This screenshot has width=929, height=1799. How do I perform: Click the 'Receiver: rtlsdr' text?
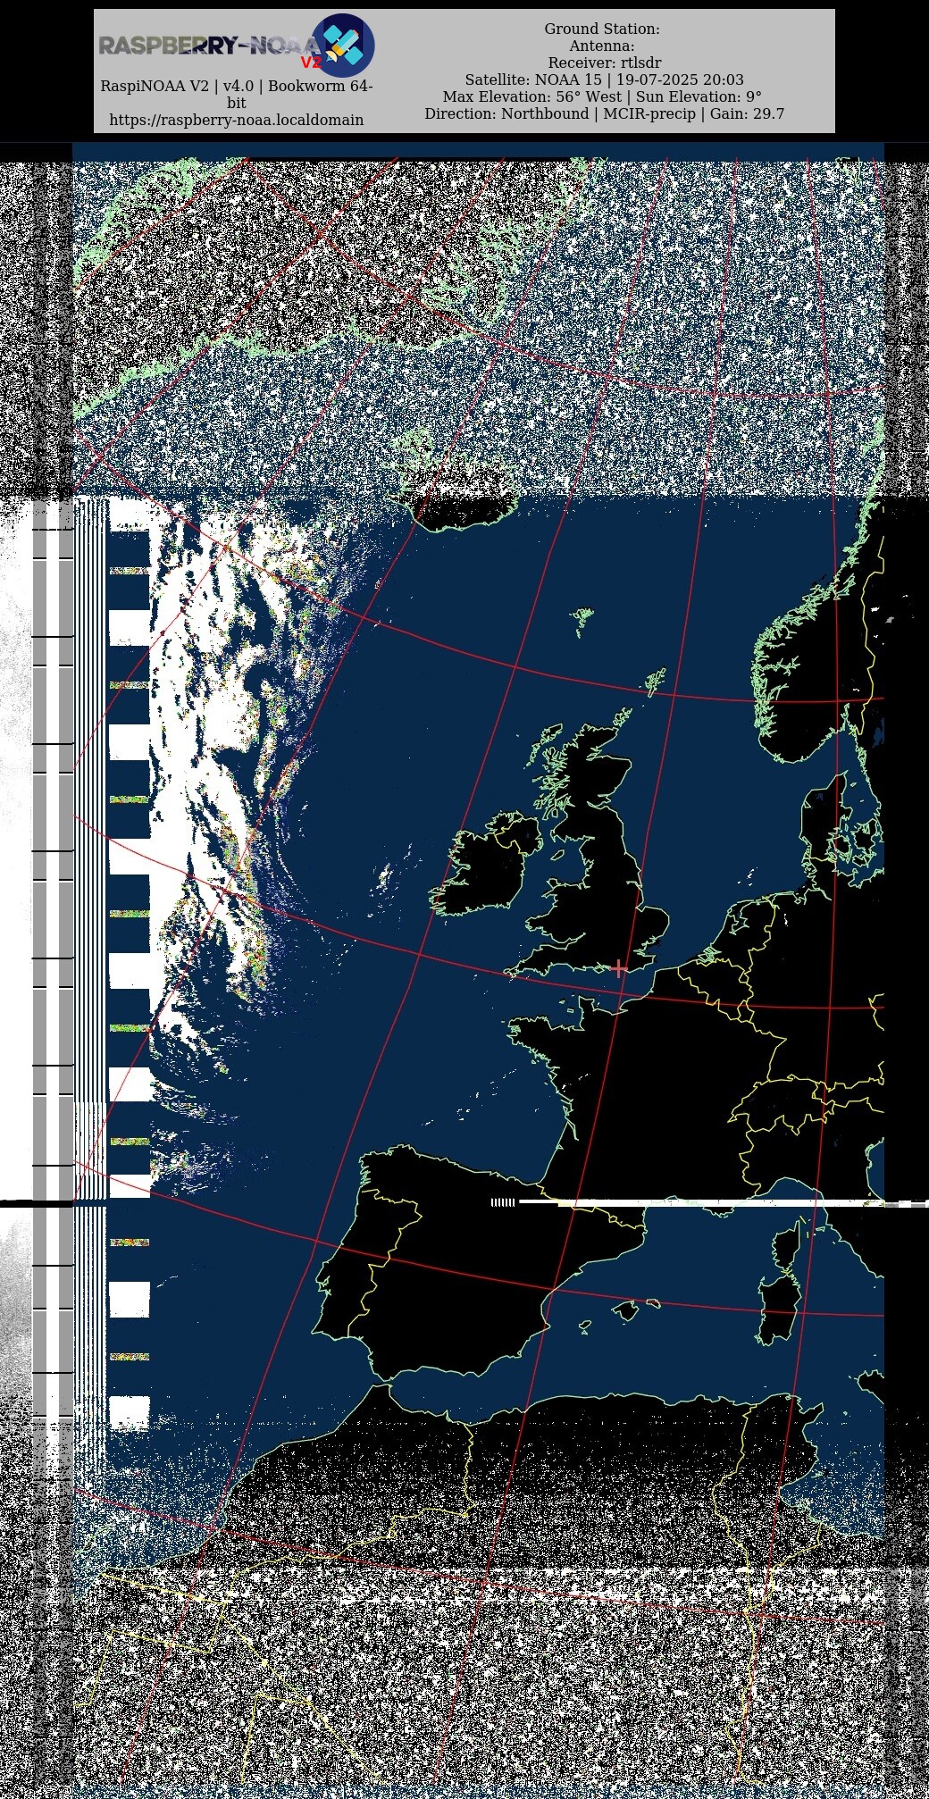[x=605, y=63]
